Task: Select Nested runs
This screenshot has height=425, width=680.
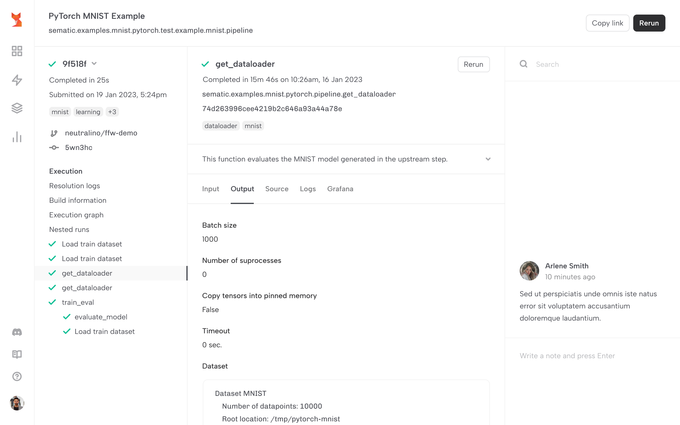Action: tap(69, 229)
